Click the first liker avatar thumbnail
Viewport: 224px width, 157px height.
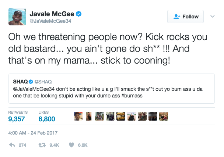click(77, 116)
